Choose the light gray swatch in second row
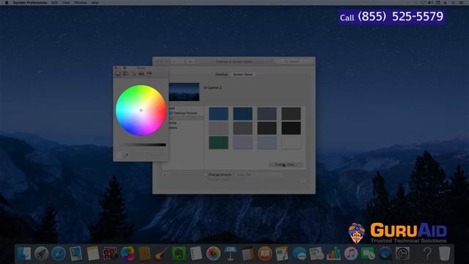Viewport: 469px width, 264px height. point(218,128)
